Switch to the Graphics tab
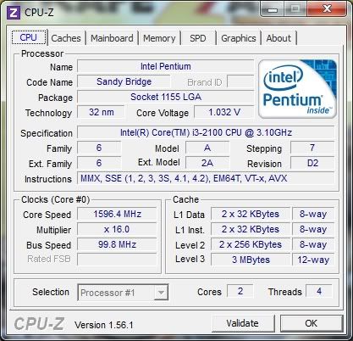This screenshot has height=341, width=353. tap(239, 38)
